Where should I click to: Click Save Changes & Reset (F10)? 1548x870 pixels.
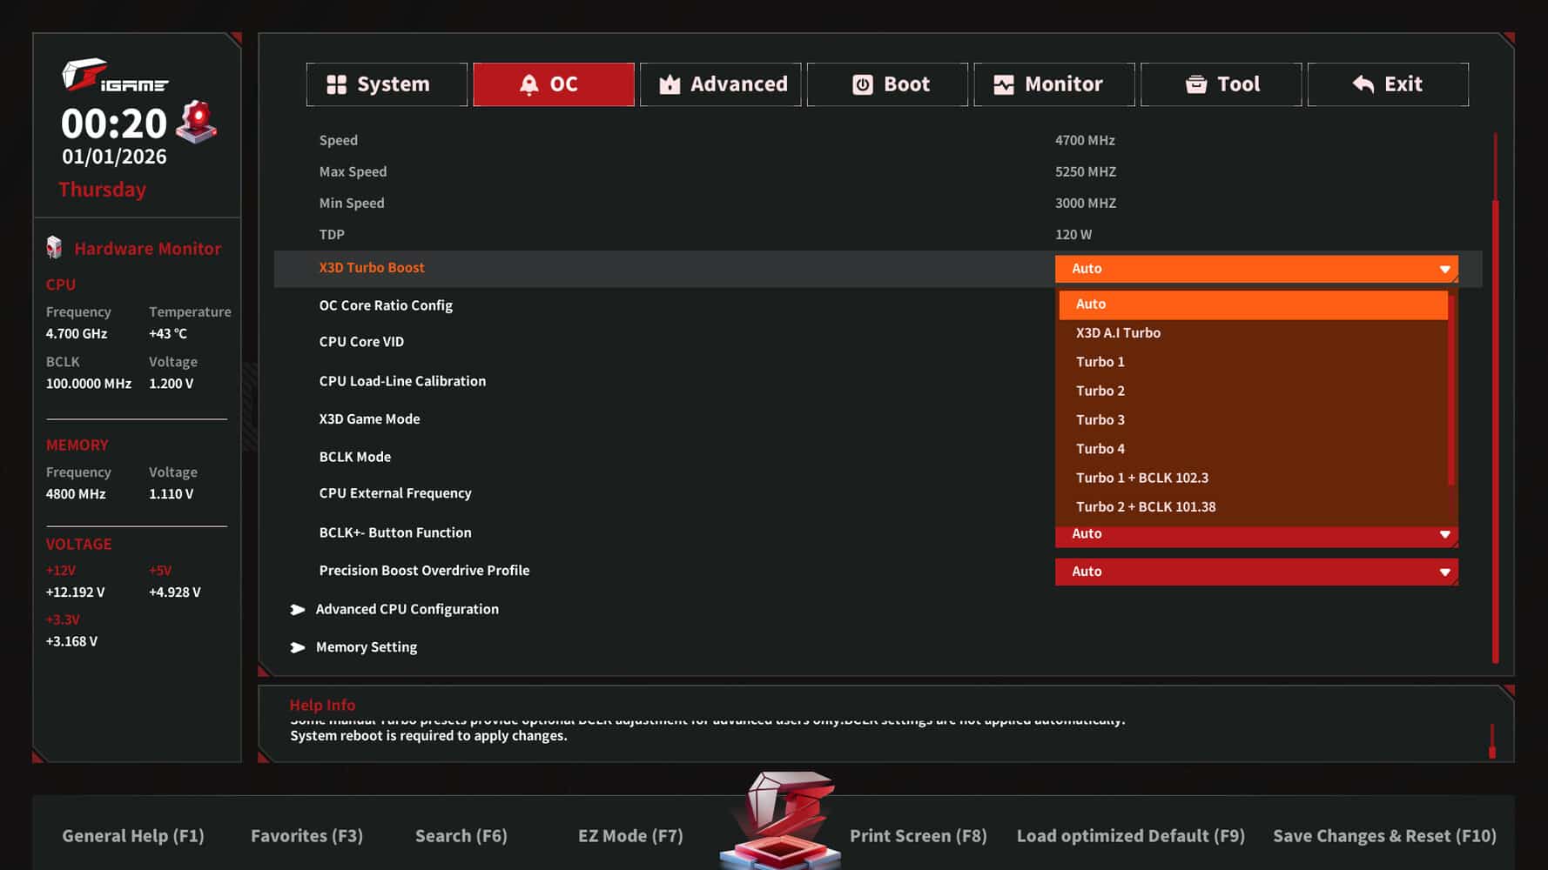point(1384,836)
